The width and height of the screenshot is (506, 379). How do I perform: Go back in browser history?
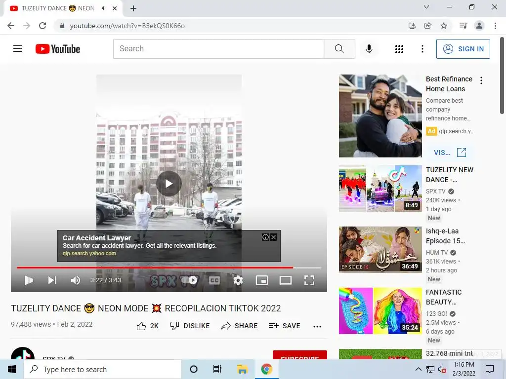pyautogui.click(x=11, y=26)
